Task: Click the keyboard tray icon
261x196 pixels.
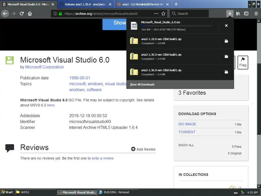Action: point(236,192)
